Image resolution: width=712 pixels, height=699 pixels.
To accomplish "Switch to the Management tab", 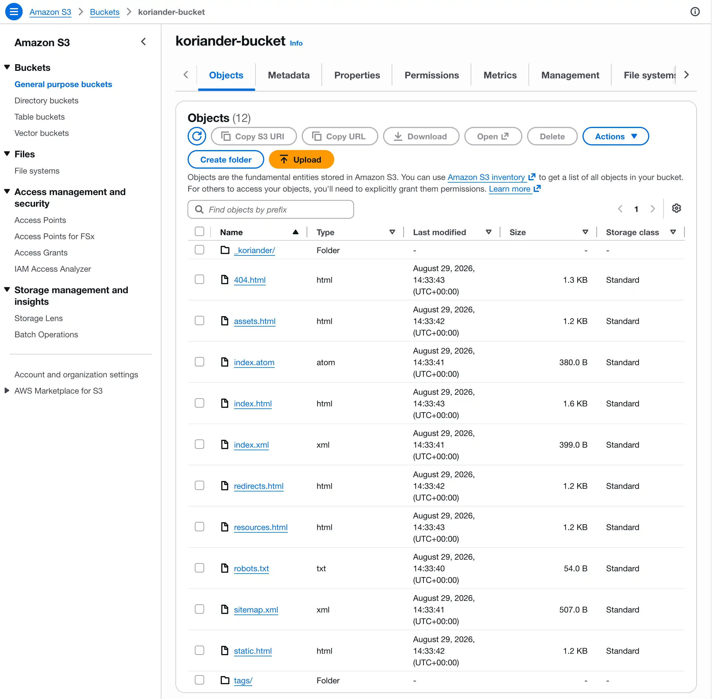I will [x=570, y=75].
